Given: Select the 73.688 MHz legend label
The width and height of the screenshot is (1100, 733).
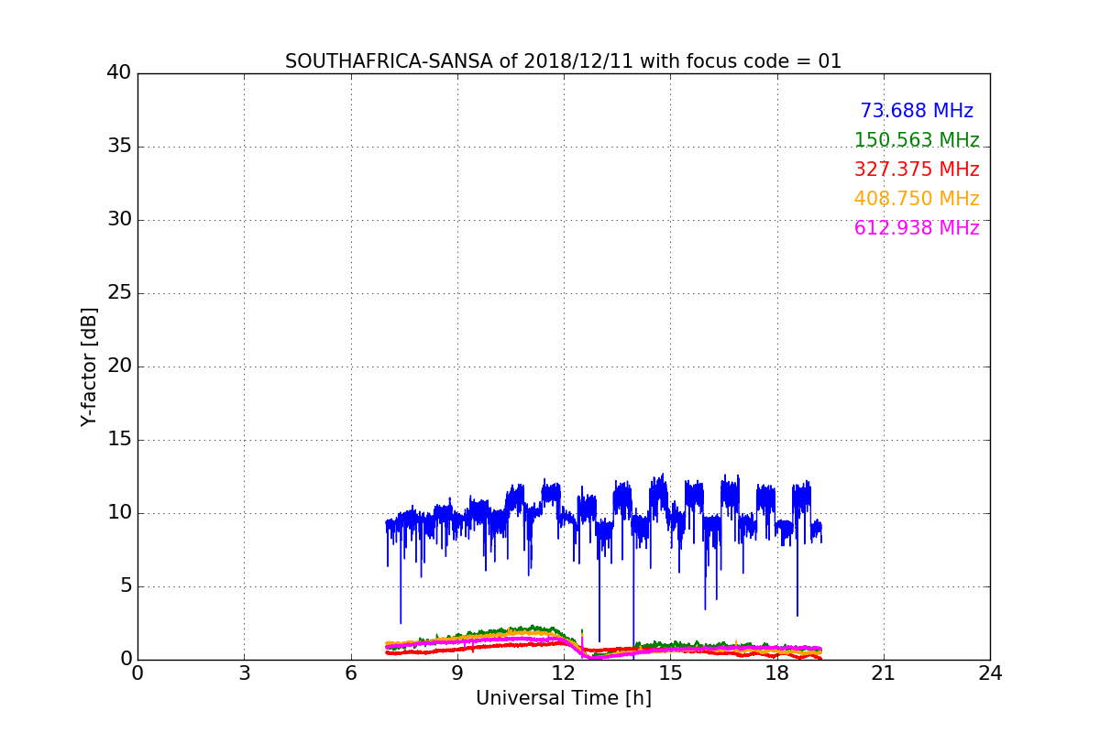Looking at the screenshot, I should tap(917, 111).
